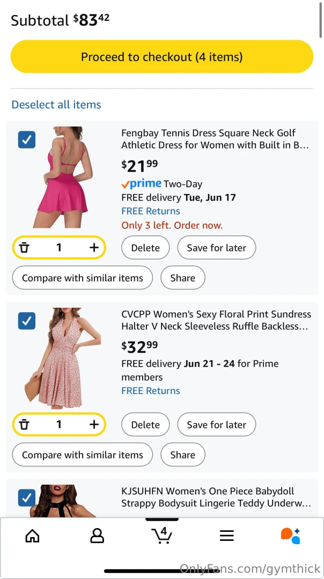Uncheck the CVCPP sundress selection box
Image resolution: width=324 pixels, height=579 pixels.
(x=27, y=321)
